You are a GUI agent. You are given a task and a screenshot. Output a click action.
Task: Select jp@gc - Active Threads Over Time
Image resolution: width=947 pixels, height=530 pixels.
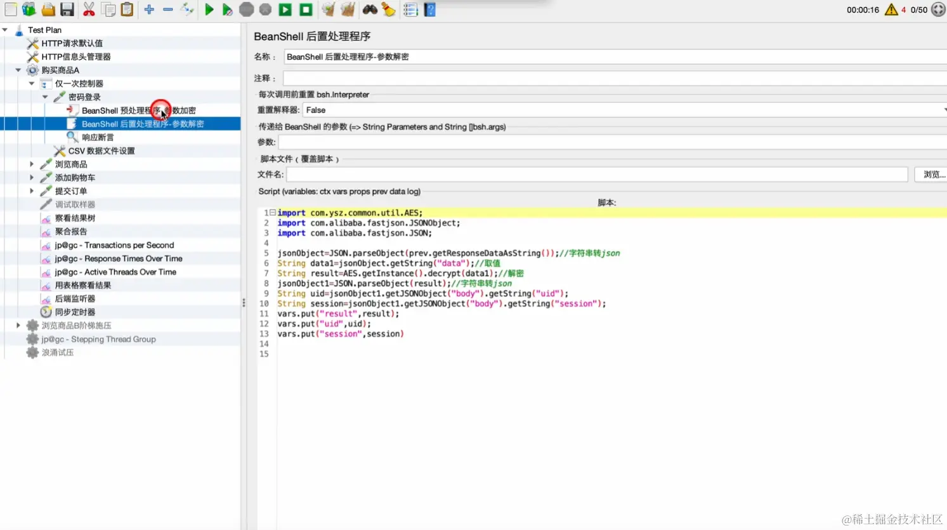115,272
